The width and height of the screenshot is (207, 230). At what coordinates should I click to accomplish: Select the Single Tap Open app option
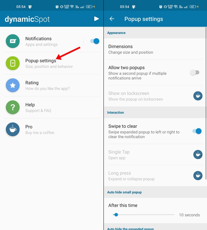click(155, 155)
